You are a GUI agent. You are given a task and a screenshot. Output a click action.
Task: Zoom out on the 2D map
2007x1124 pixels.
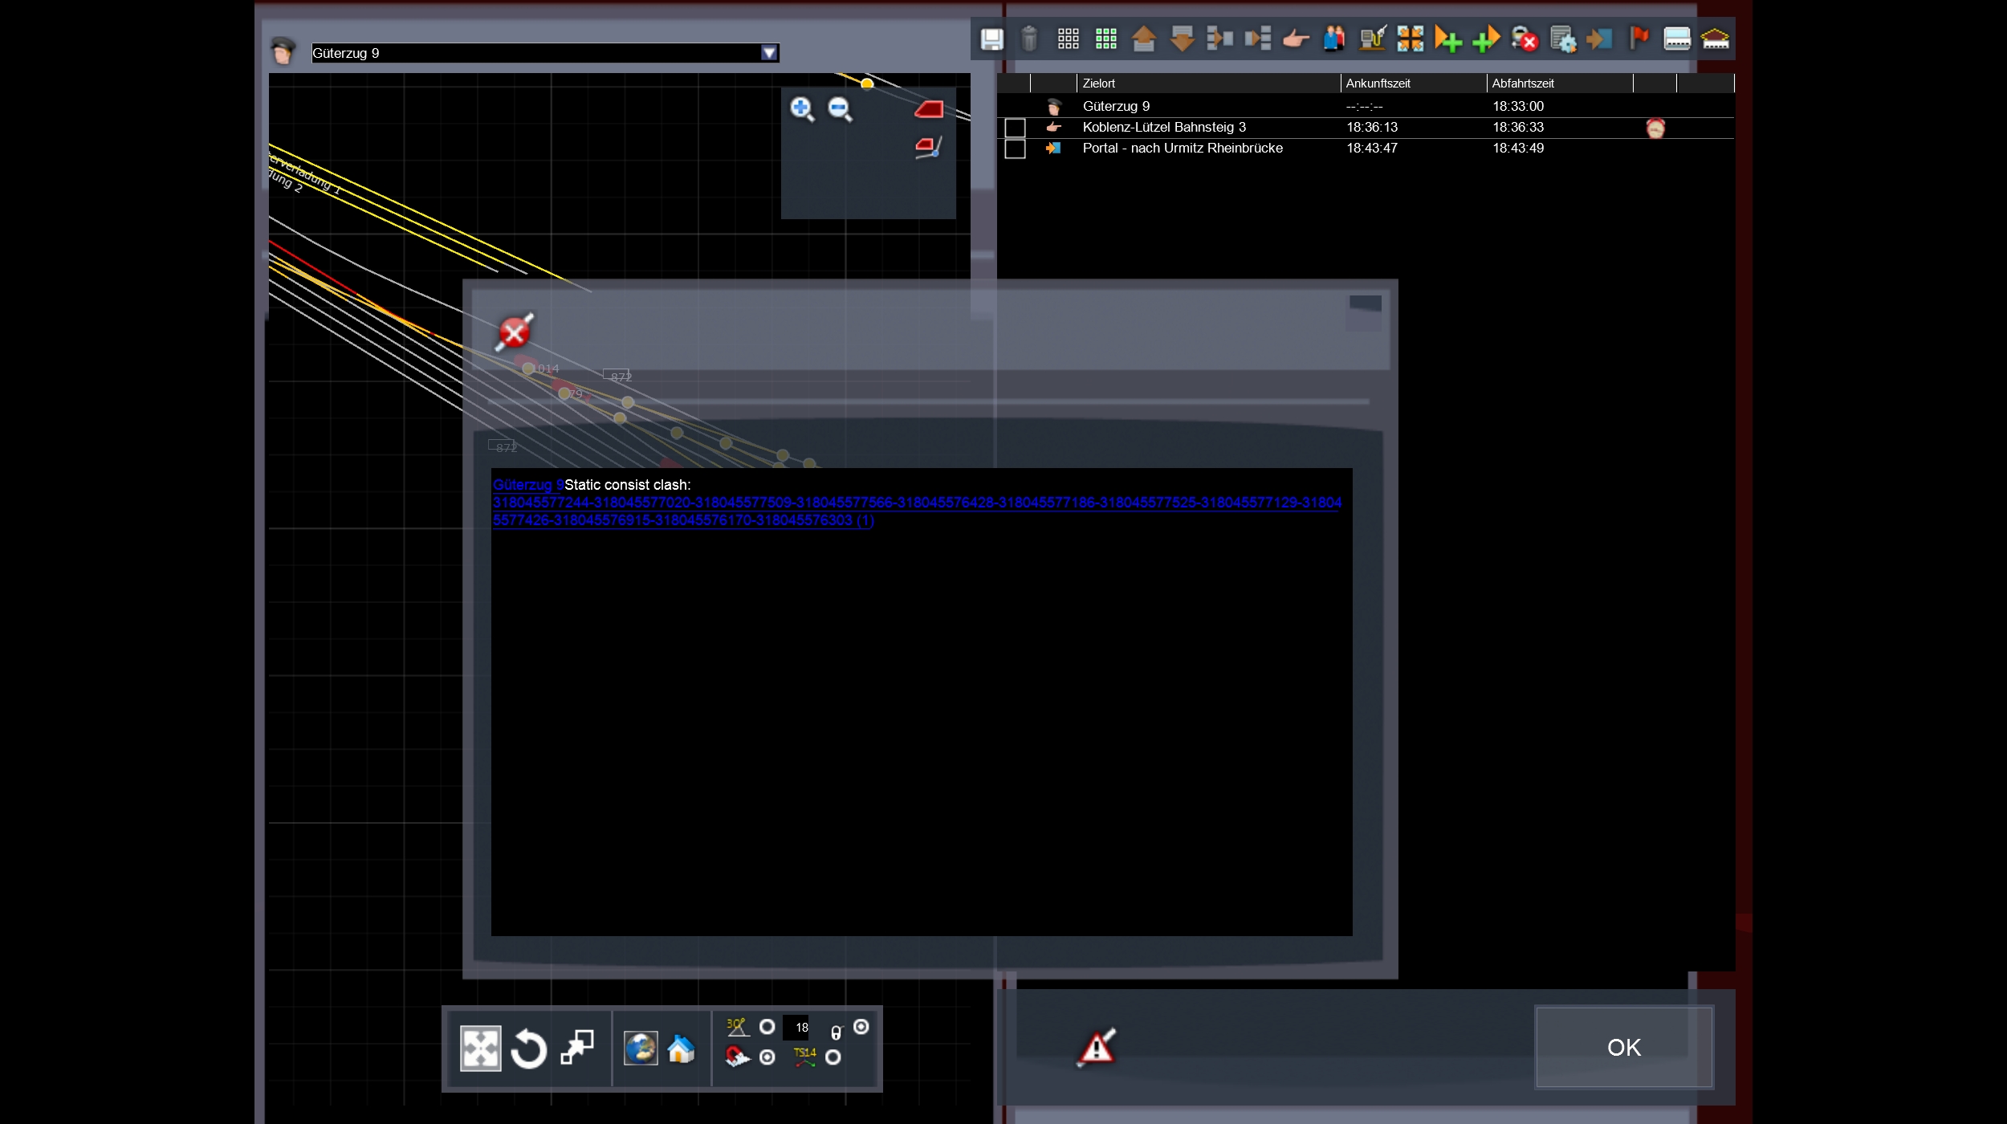pyautogui.click(x=840, y=108)
